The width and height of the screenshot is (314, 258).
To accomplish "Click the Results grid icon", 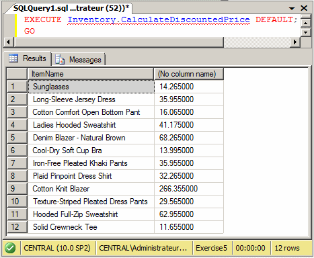I will (x=13, y=58).
